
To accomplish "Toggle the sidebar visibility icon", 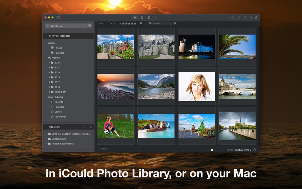I will click(58, 17).
